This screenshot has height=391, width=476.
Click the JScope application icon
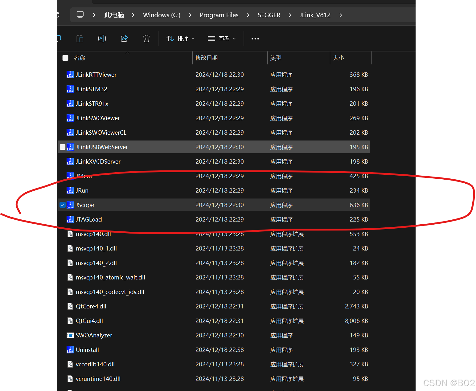click(x=70, y=205)
